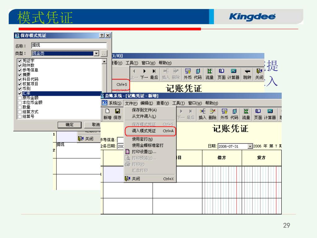
Task: Select 使用金蝶标准套打 menu entry
Action: pos(150,145)
